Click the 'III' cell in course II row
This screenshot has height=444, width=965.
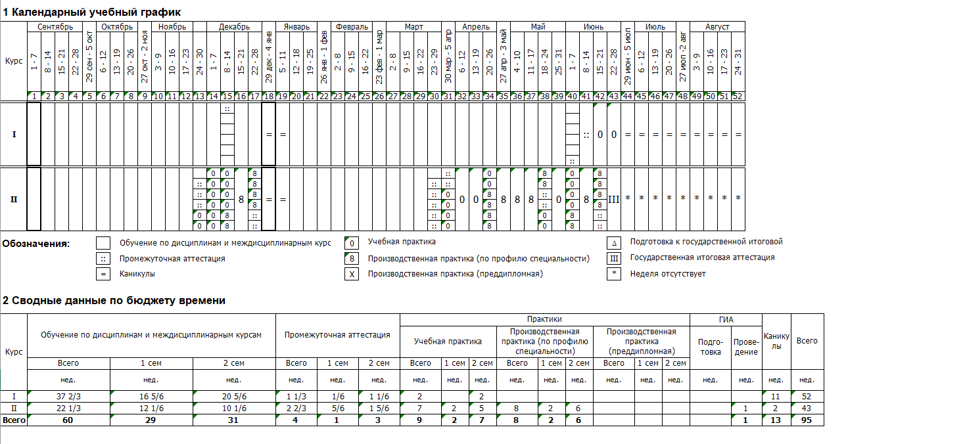pos(613,199)
